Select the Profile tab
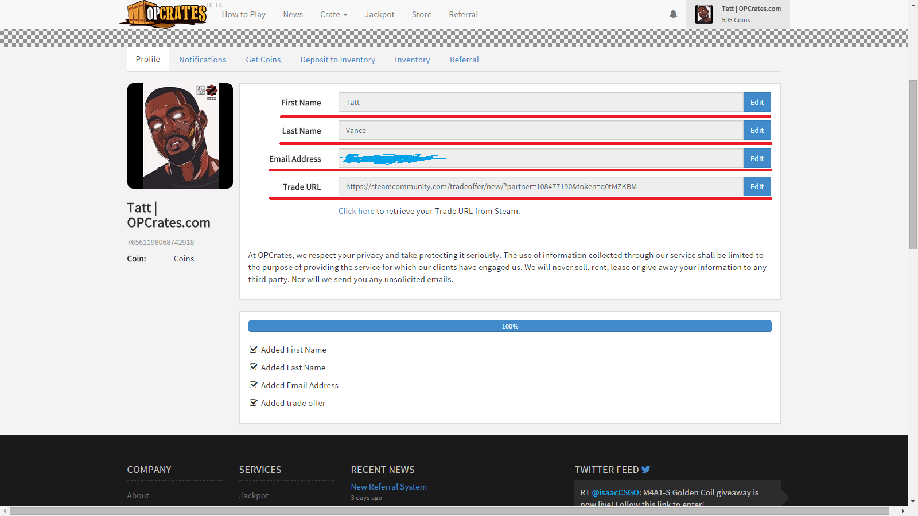The image size is (918, 516). pyautogui.click(x=148, y=59)
